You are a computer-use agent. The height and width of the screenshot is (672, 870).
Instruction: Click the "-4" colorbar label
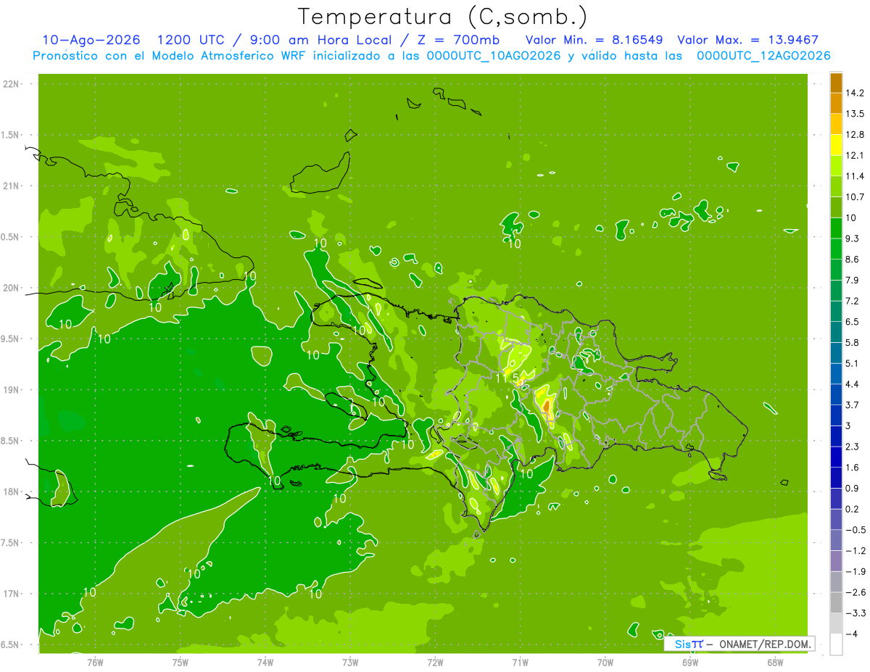(851, 634)
